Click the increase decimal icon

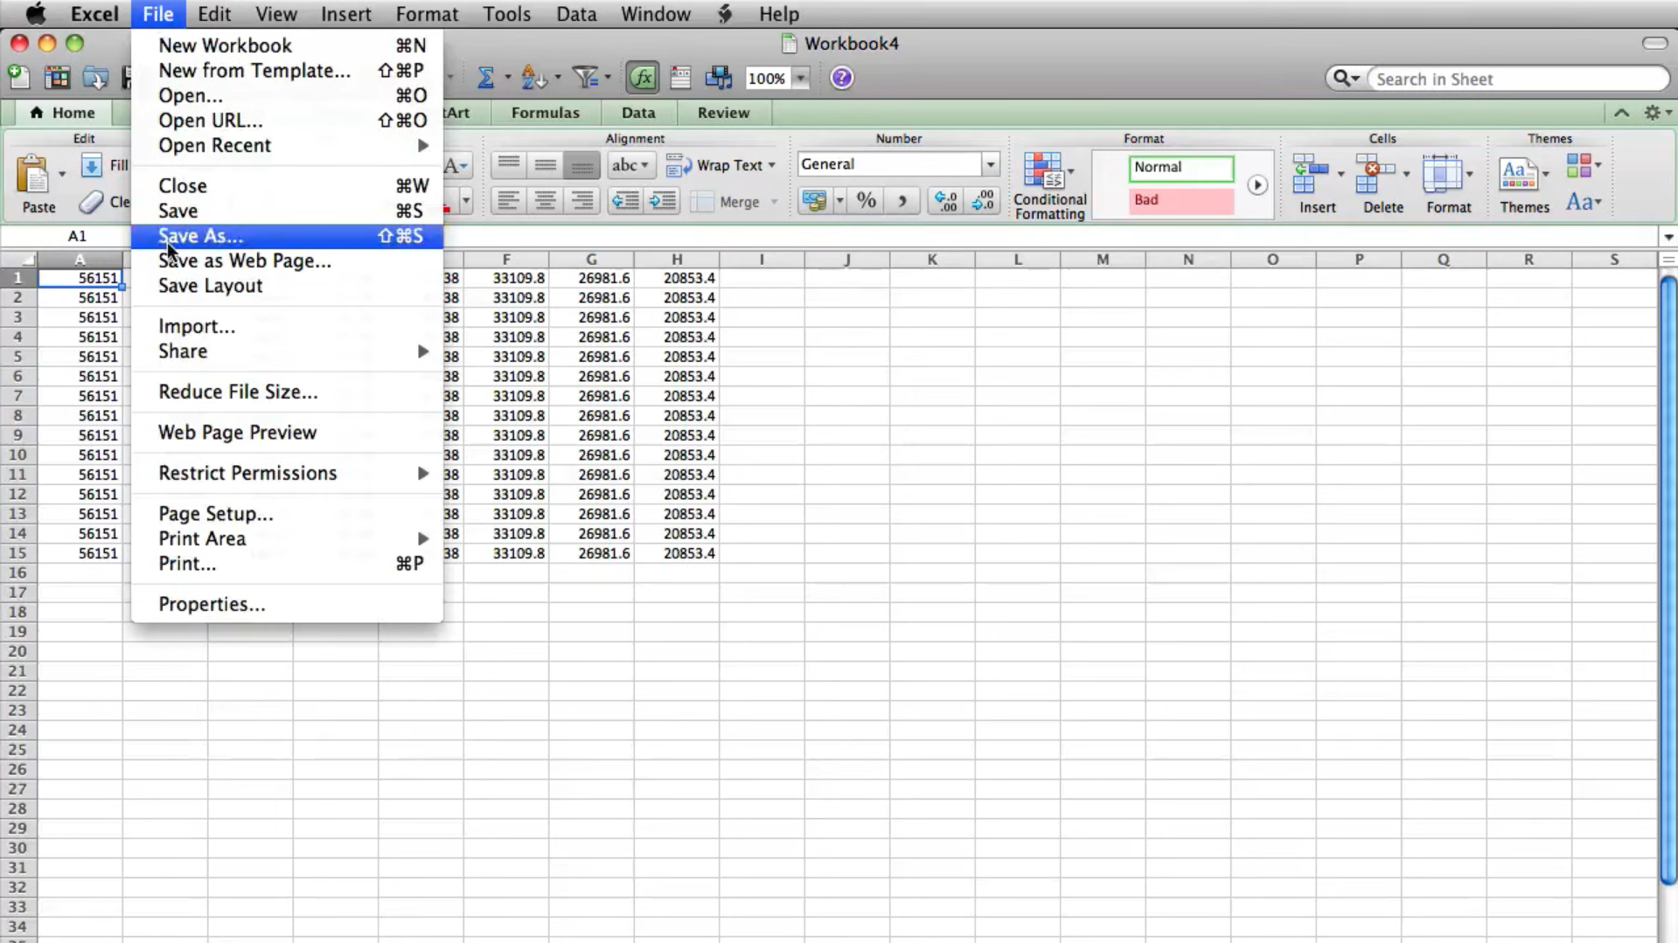pyautogui.click(x=946, y=201)
